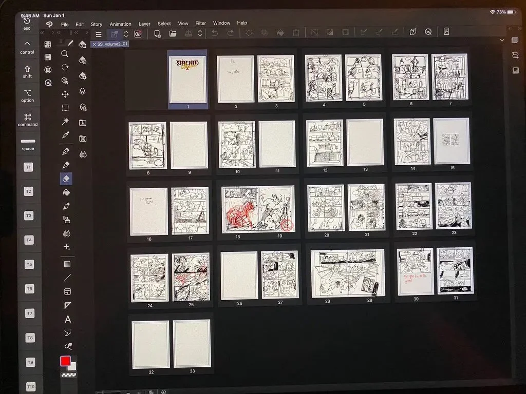Select the Gradient tool
The width and height of the screenshot is (526, 394).
(67, 264)
